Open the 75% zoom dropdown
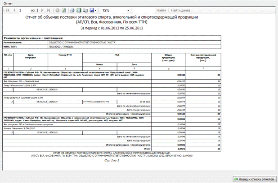The image size is (278, 183). tap(128, 10)
